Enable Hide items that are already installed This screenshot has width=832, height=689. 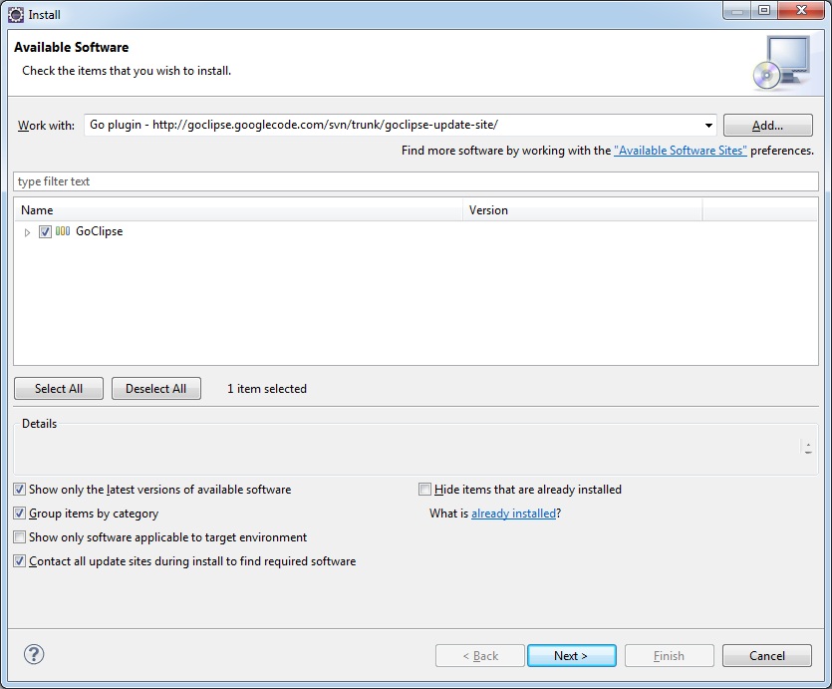pyautogui.click(x=424, y=489)
